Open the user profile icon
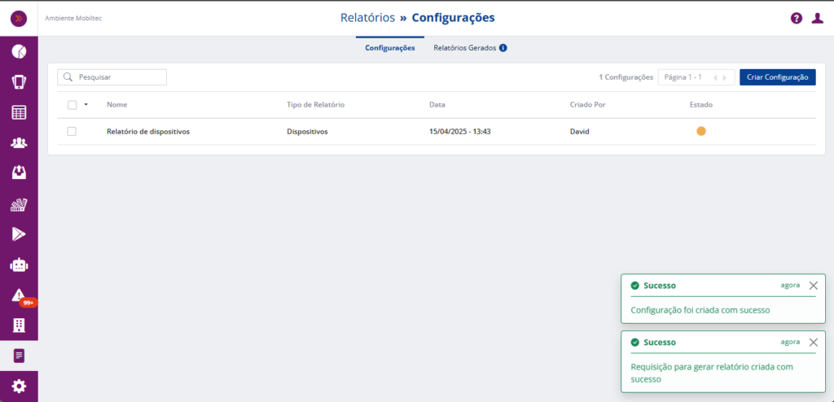Viewport: 834px width, 402px height. [x=817, y=18]
